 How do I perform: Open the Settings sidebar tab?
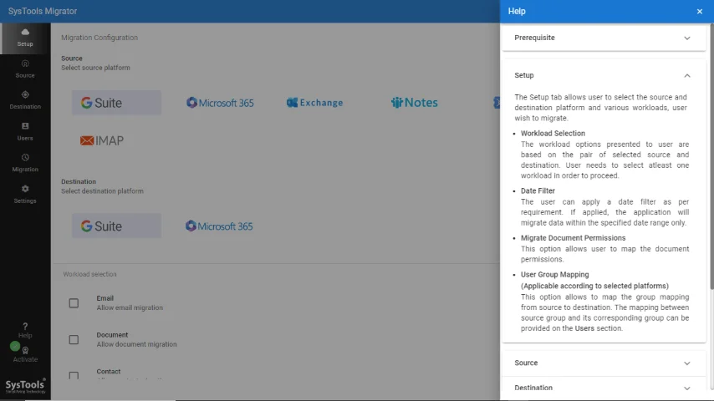(25, 195)
